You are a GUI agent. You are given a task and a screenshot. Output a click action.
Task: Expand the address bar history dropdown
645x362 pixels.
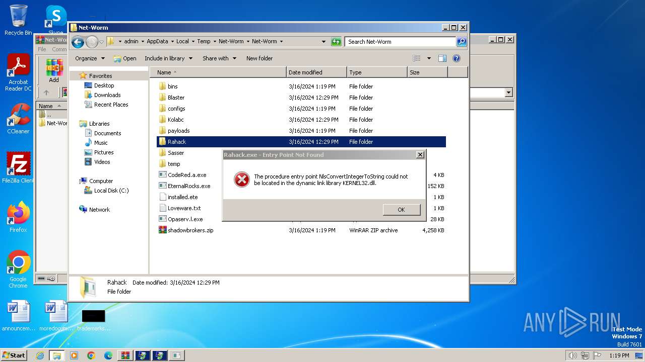(x=324, y=42)
